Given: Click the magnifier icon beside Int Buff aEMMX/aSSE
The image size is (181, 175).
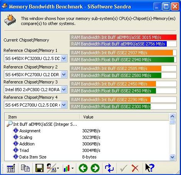Looking at the screenshot, I should 10,124.
